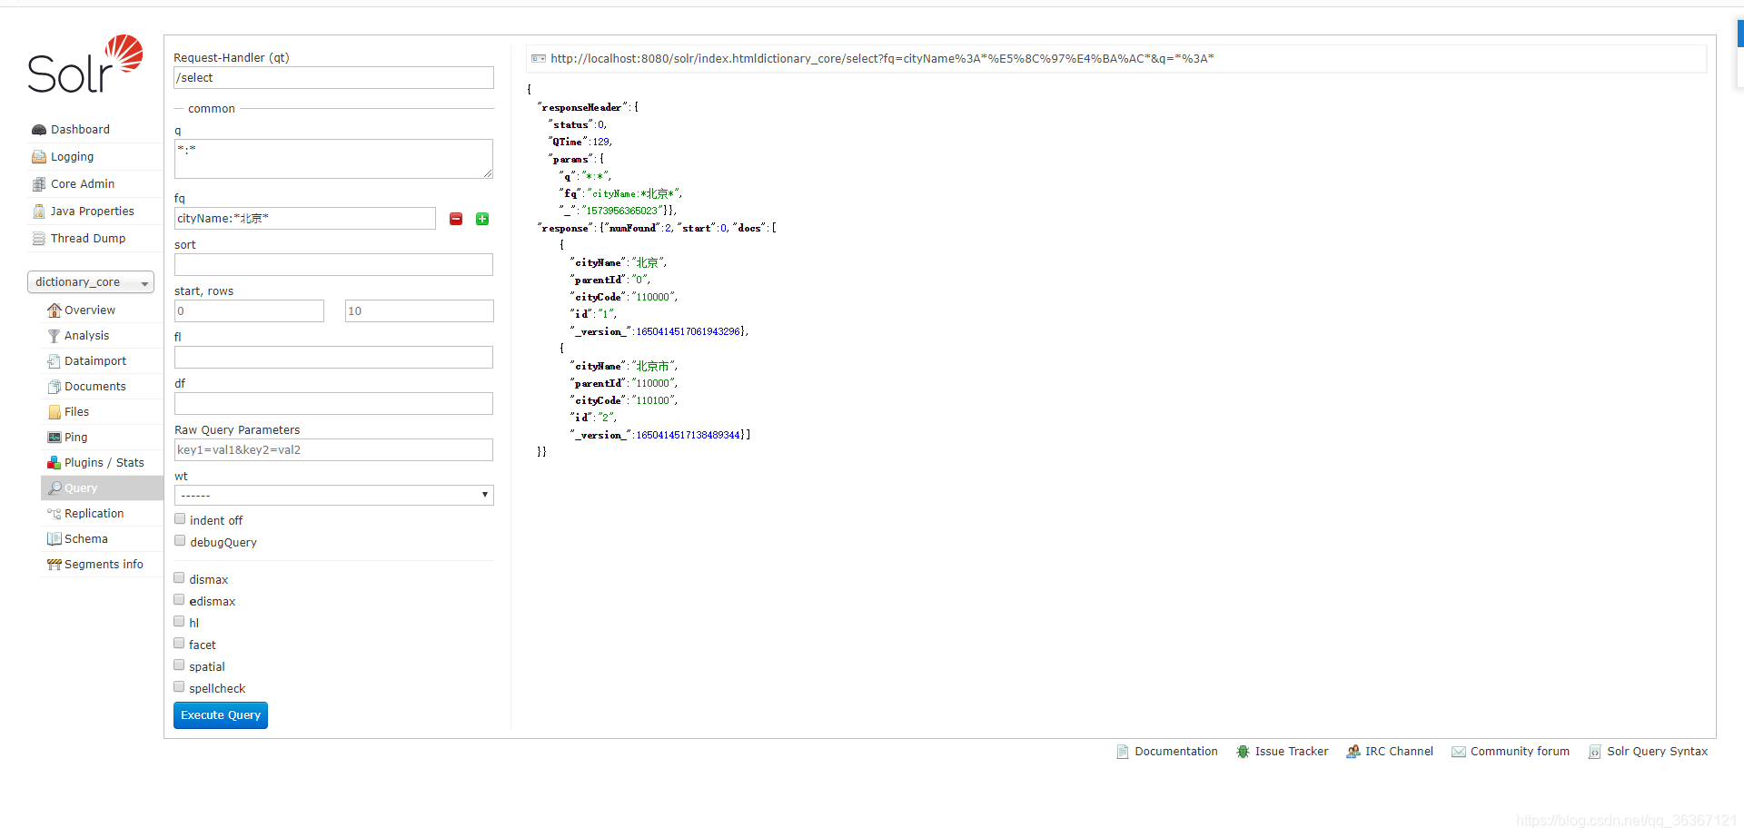
Task: Open the Issue Tracker link
Action: 1291,752
